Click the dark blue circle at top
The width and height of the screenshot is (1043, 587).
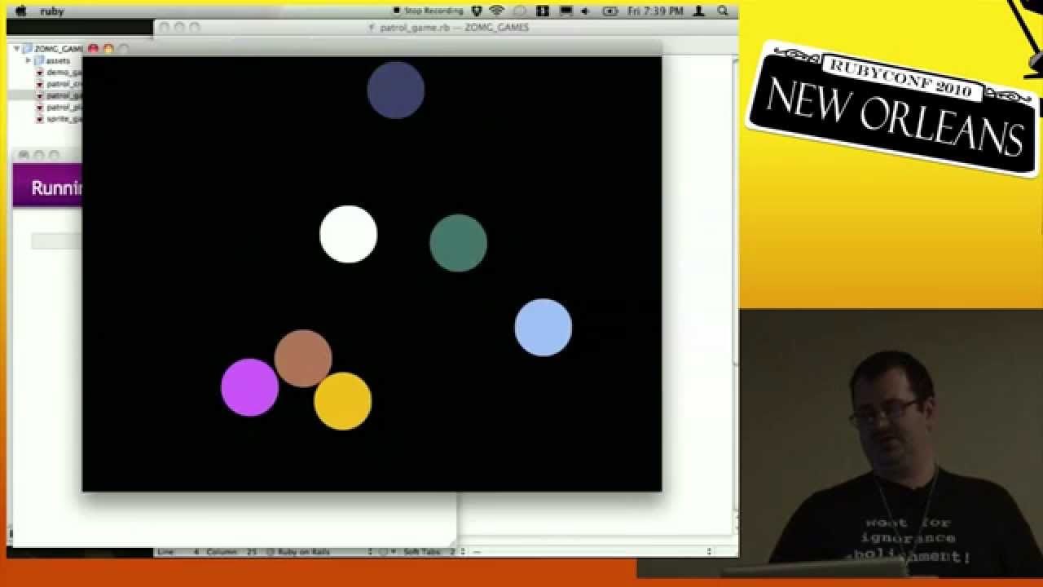click(x=396, y=90)
